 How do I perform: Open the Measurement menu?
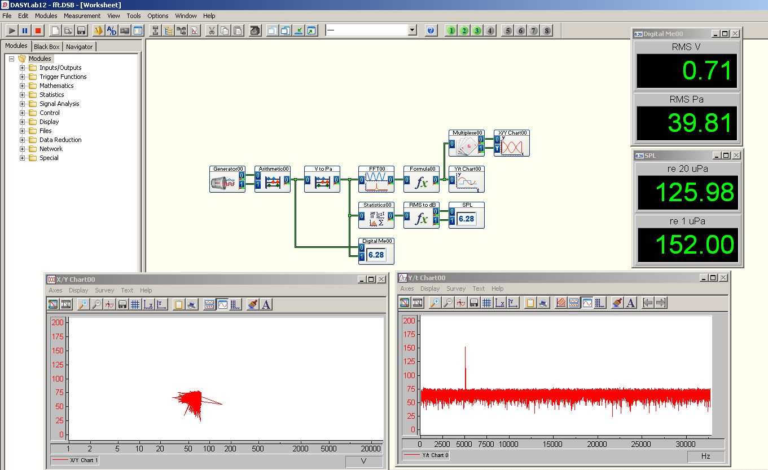coord(82,16)
